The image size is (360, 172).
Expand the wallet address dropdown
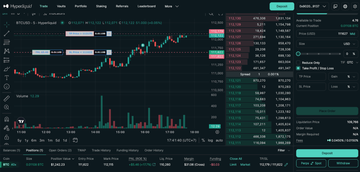(313, 6)
